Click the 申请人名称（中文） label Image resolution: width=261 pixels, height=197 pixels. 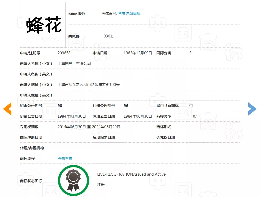click(x=36, y=64)
